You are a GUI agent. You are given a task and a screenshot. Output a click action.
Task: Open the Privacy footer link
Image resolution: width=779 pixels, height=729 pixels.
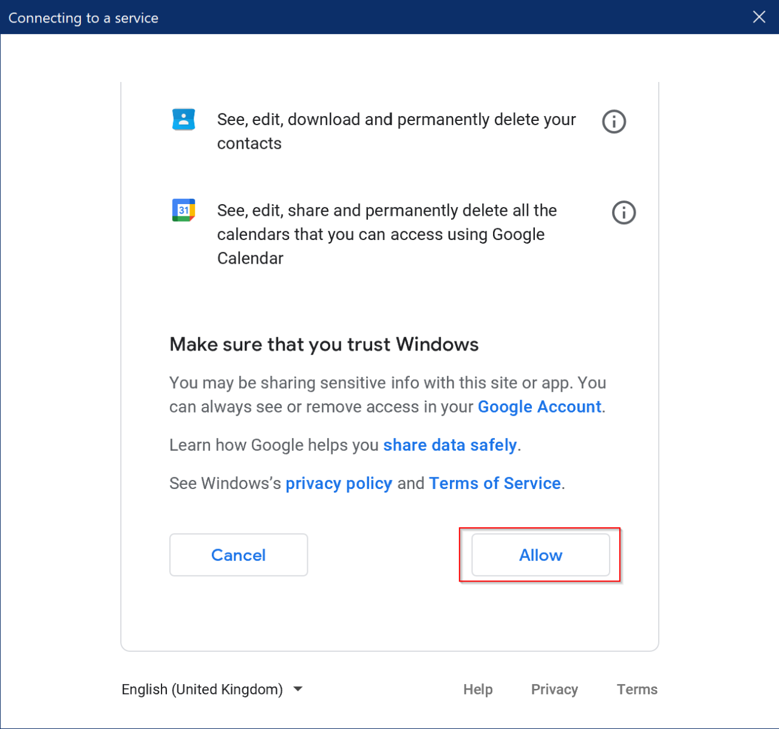554,689
